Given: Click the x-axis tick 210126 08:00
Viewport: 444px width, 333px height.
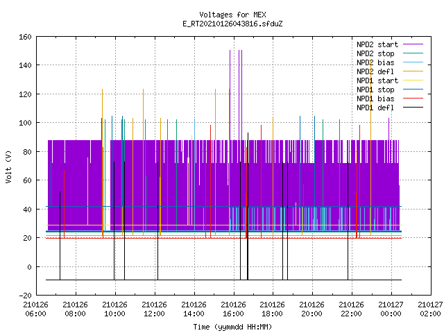Looking at the screenshot, I should 76,309.
